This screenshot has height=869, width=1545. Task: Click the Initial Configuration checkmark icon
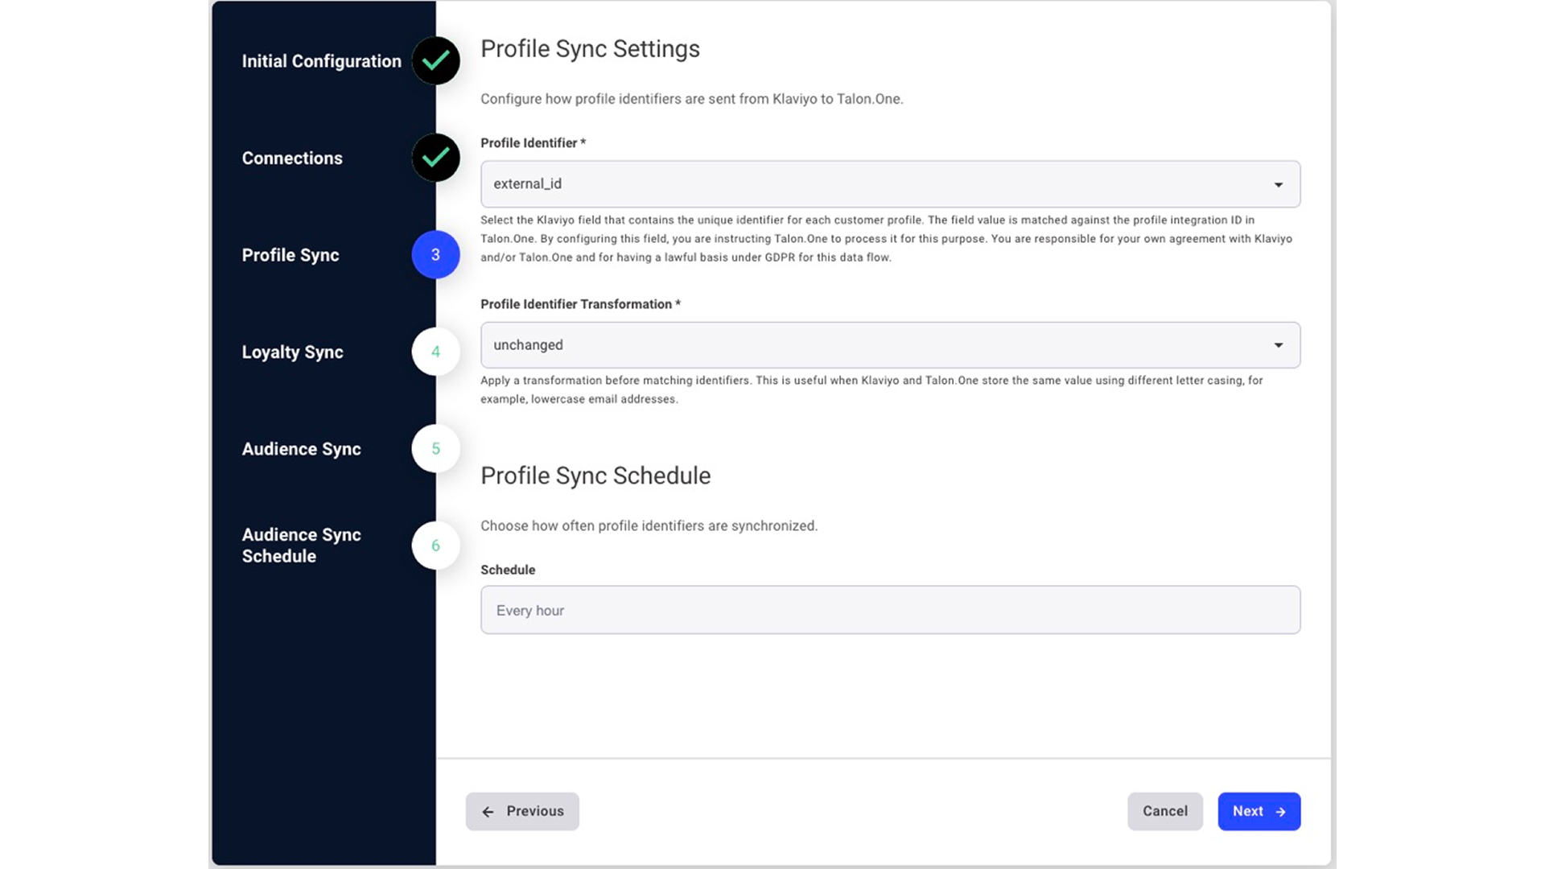click(x=435, y=60)
